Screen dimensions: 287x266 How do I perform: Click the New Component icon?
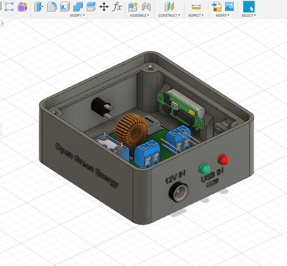point(133,7)
